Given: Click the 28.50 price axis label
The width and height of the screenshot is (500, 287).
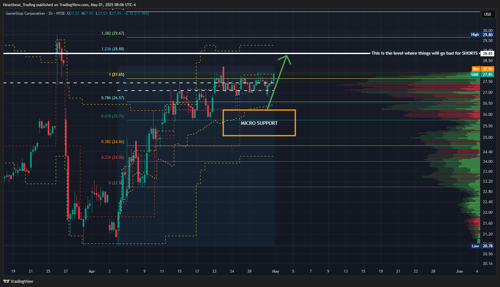Looking at the screenshot, I should [488, 61].
